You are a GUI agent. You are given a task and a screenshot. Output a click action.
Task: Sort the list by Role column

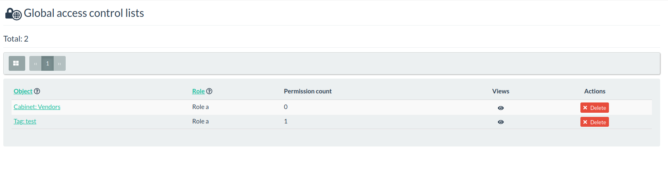click(x=198, y=91)
